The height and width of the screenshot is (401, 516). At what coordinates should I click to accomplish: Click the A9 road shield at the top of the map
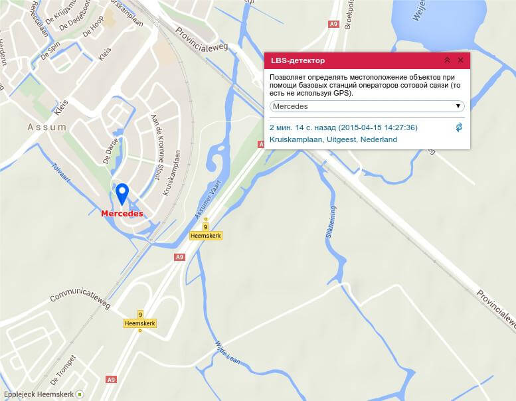click(x=333, y=24)
